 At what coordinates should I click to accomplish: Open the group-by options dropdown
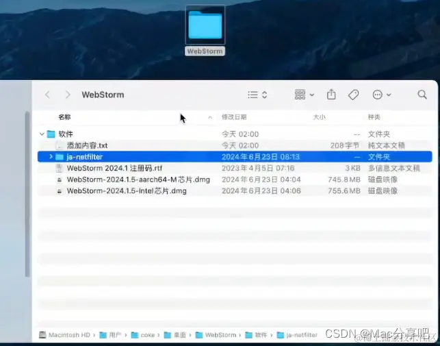click(x=305, y=95)
